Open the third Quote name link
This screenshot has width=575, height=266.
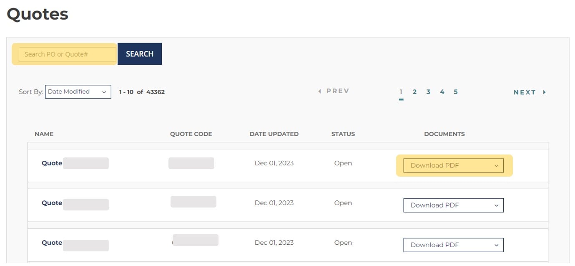tap(52, 243)
